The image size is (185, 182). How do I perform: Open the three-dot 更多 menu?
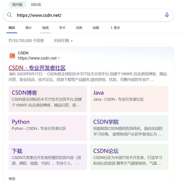coord(115,28)
